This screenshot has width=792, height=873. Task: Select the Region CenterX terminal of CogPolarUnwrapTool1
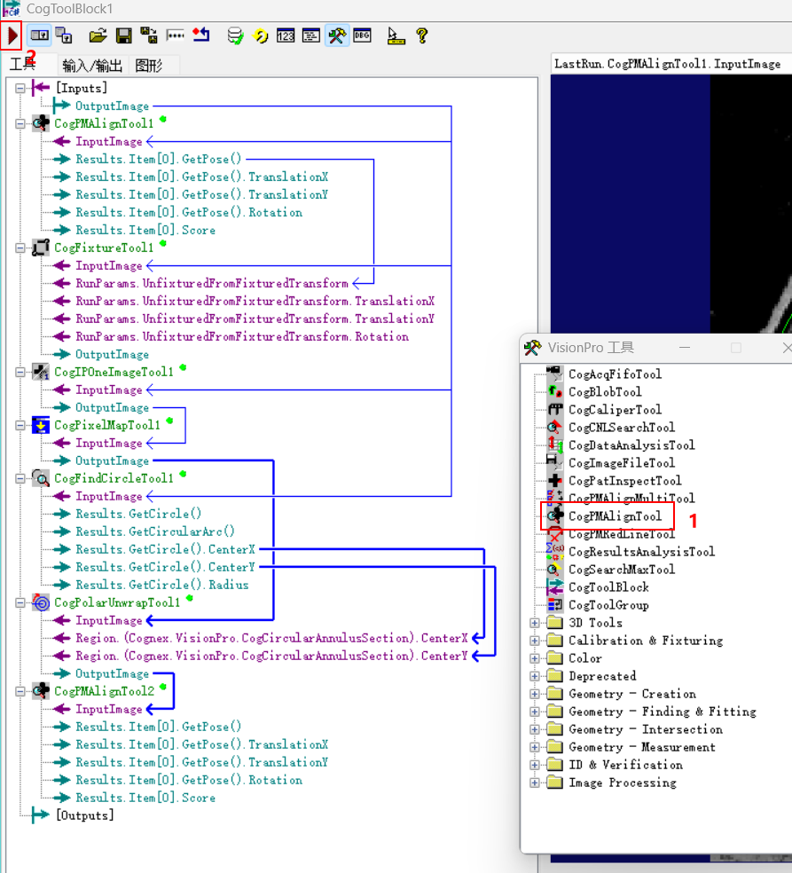pos(271,638)
